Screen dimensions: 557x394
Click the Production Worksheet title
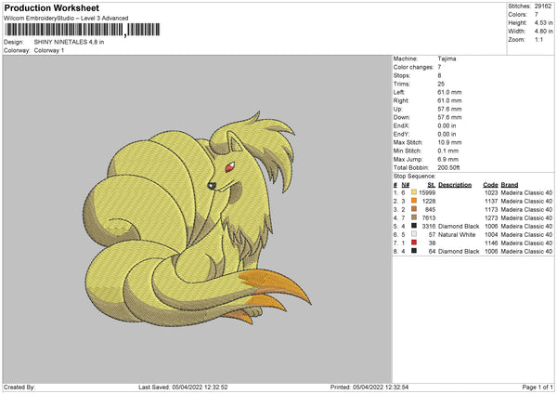point(51,7)
